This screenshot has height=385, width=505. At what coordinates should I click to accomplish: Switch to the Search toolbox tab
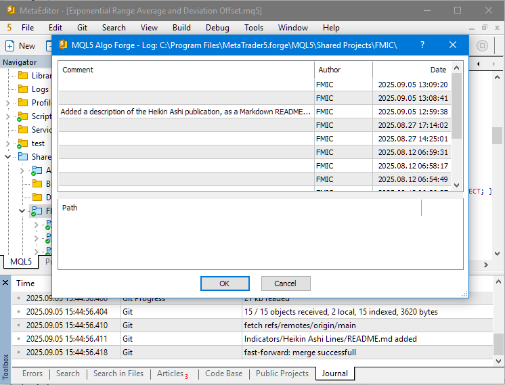pos(68,373)
